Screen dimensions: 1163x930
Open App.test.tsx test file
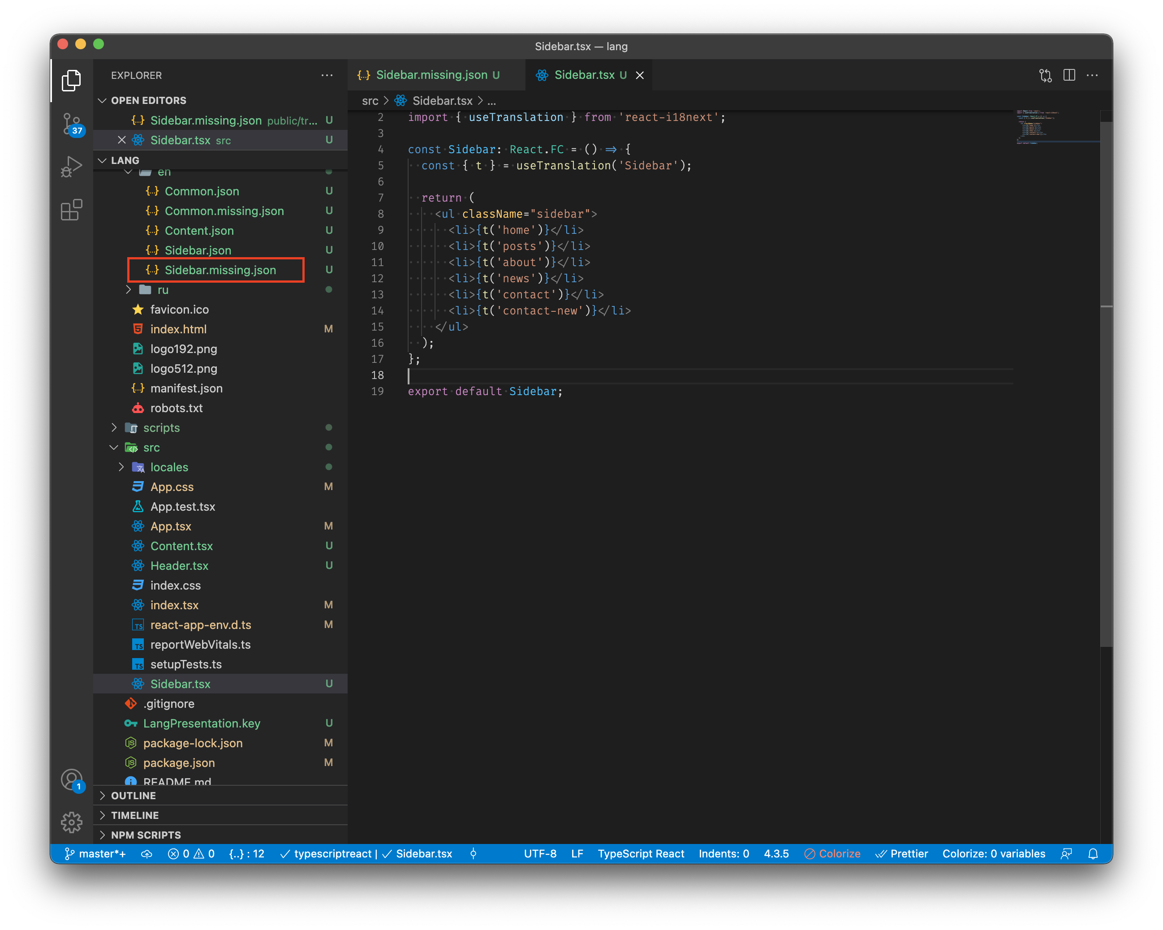[220, 506]
